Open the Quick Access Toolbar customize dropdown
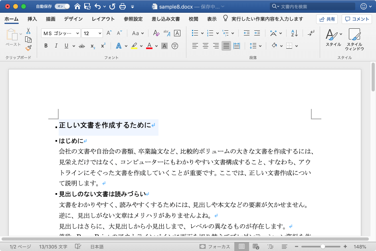The width and height of the screenshot is (376, 251). point(133,7)
